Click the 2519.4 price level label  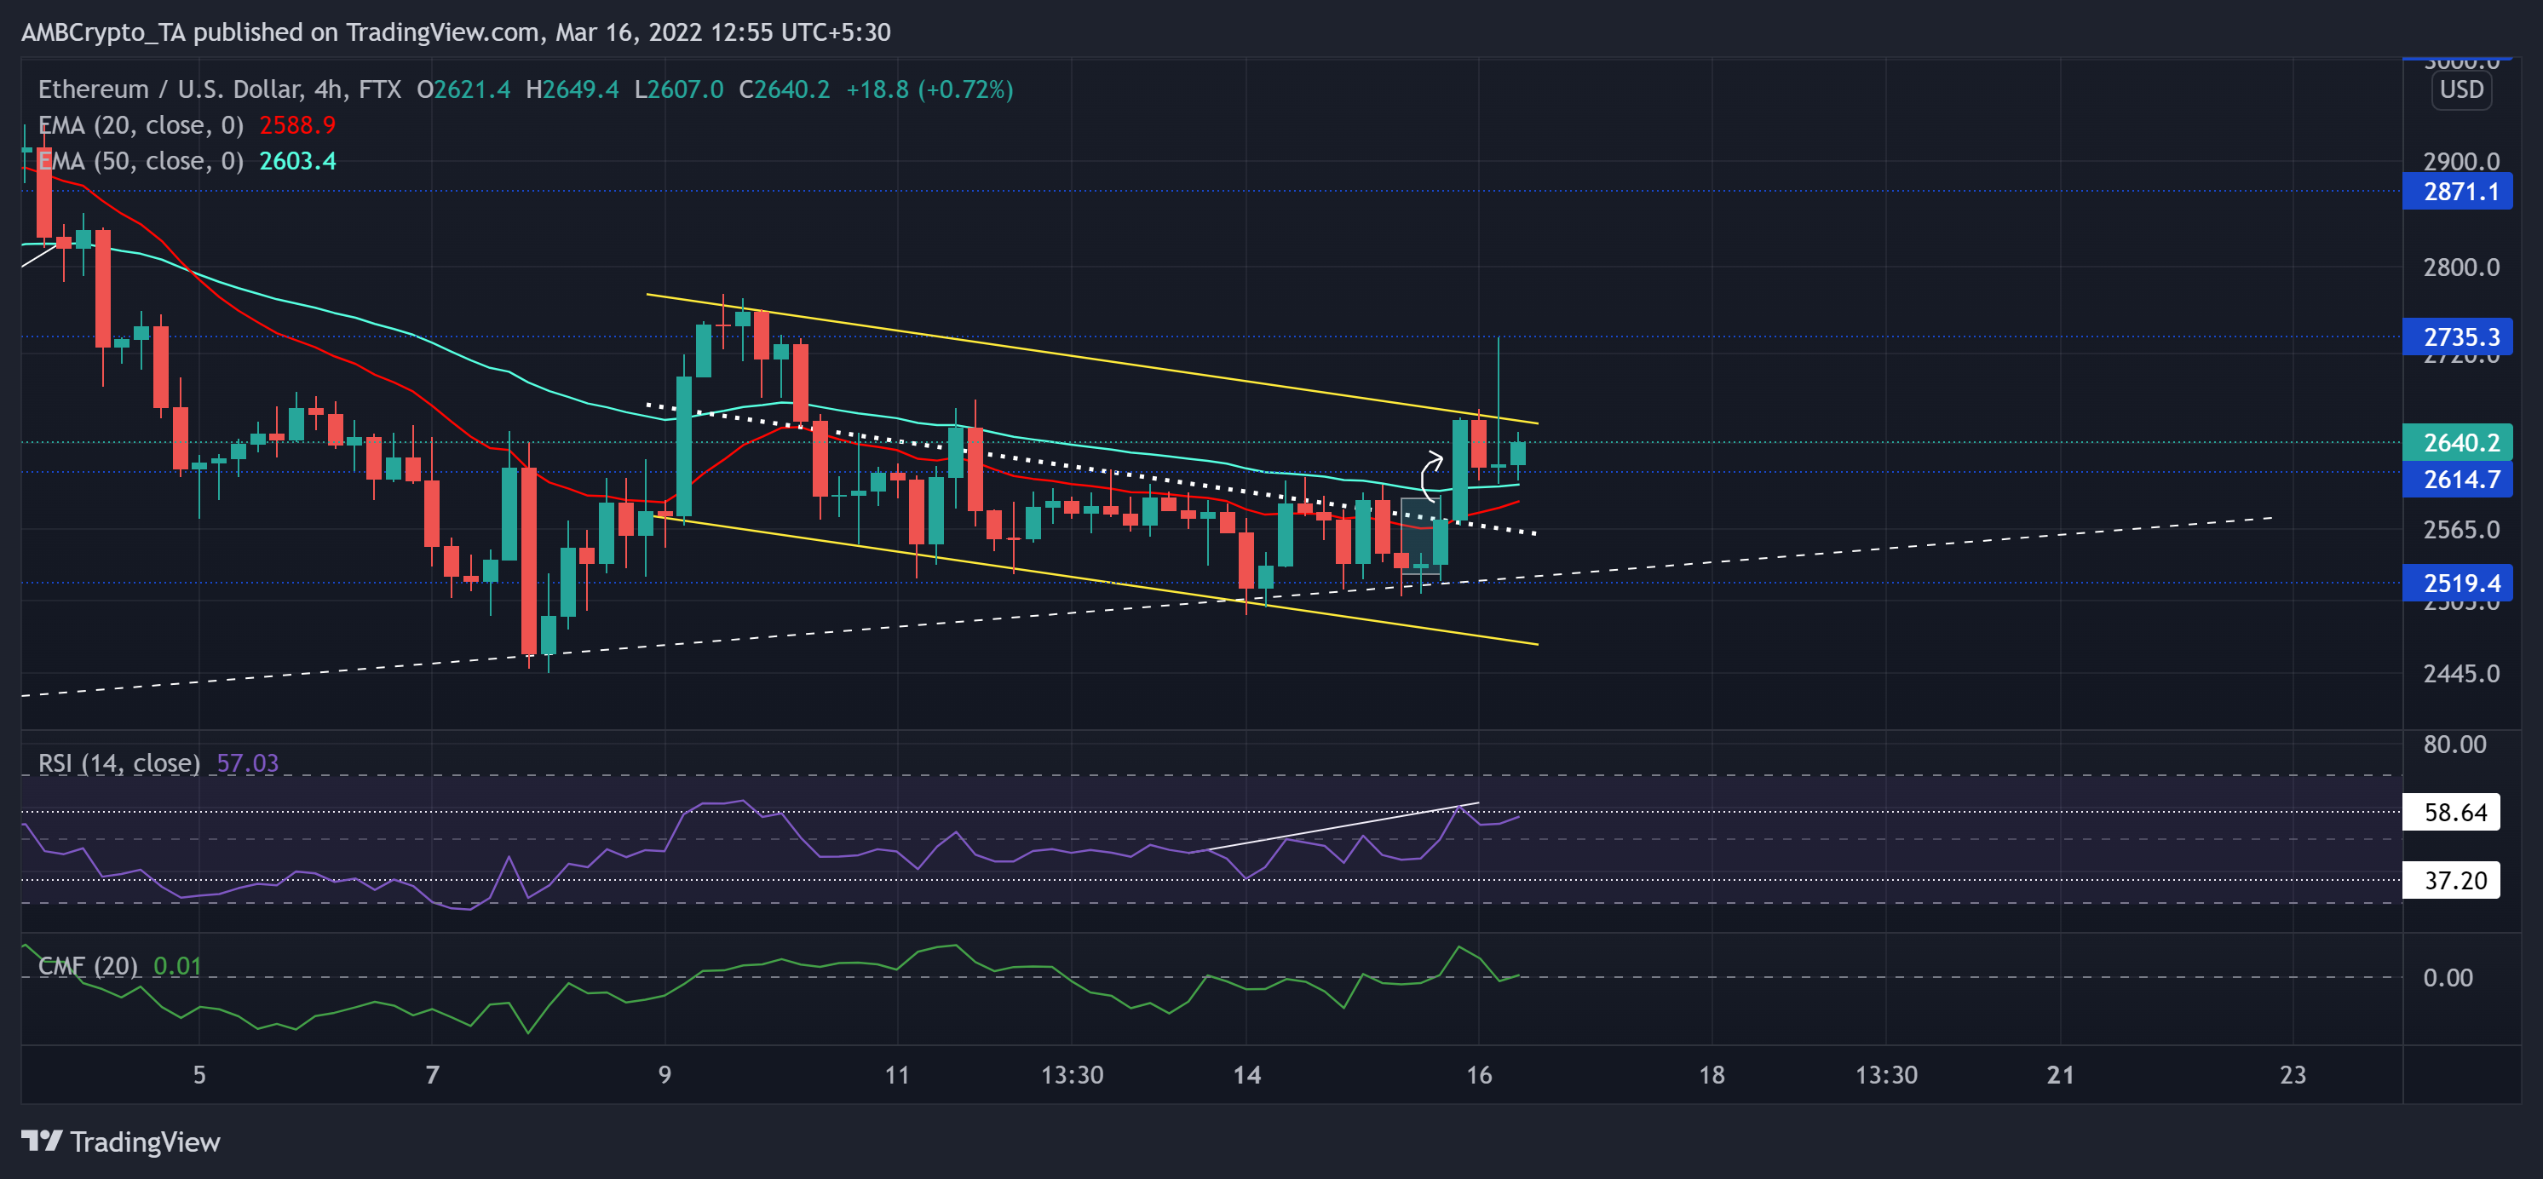[x=2457, y=583]
